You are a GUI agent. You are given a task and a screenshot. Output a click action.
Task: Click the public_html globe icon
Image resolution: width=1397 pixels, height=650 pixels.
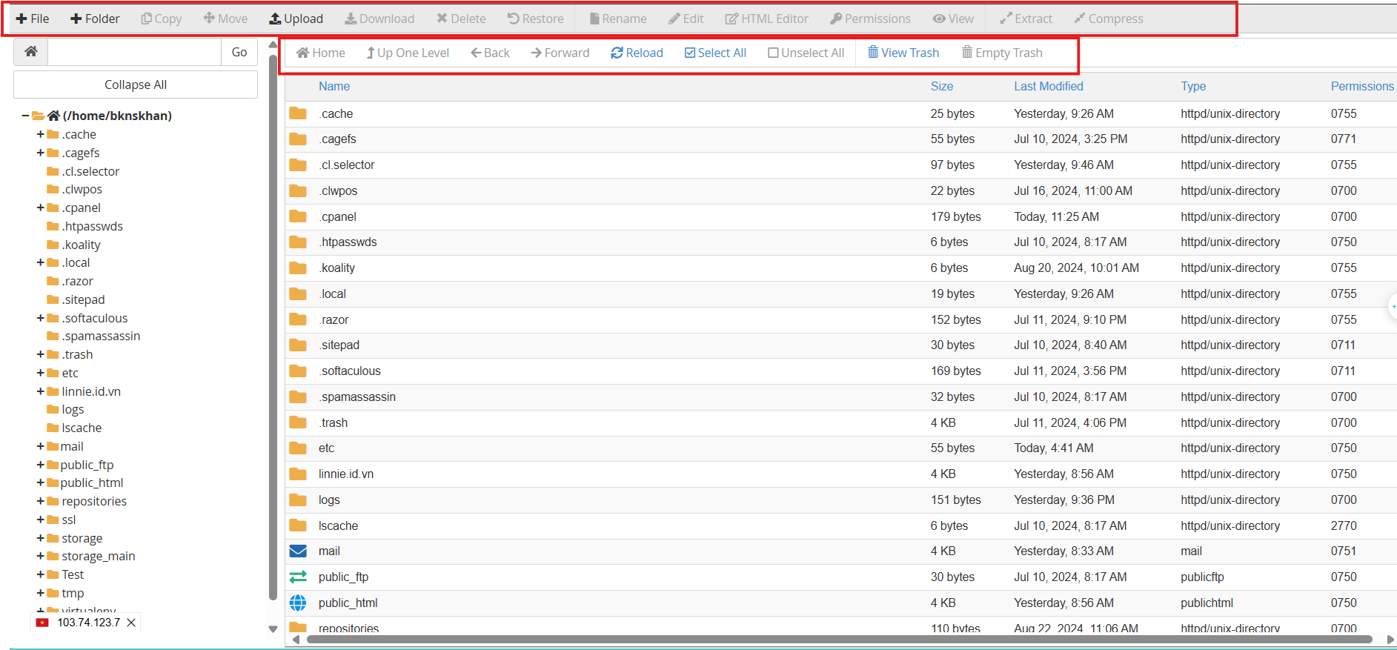coord(298,603)
